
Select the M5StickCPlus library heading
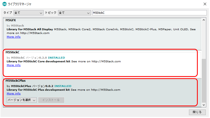click(x=15, y=81)
